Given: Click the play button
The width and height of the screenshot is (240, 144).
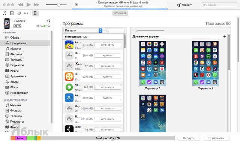Looking at the screenshot, I should (x=28, y=5).
